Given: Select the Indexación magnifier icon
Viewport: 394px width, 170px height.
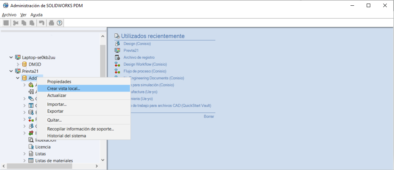Looking at the screenshot, I should coord(31,140).
